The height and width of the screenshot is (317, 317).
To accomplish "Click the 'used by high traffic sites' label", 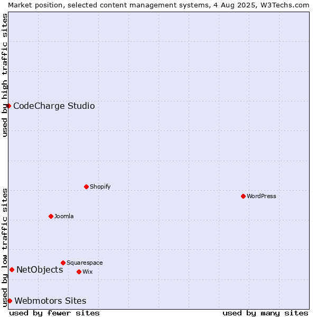I will [4, 75].
